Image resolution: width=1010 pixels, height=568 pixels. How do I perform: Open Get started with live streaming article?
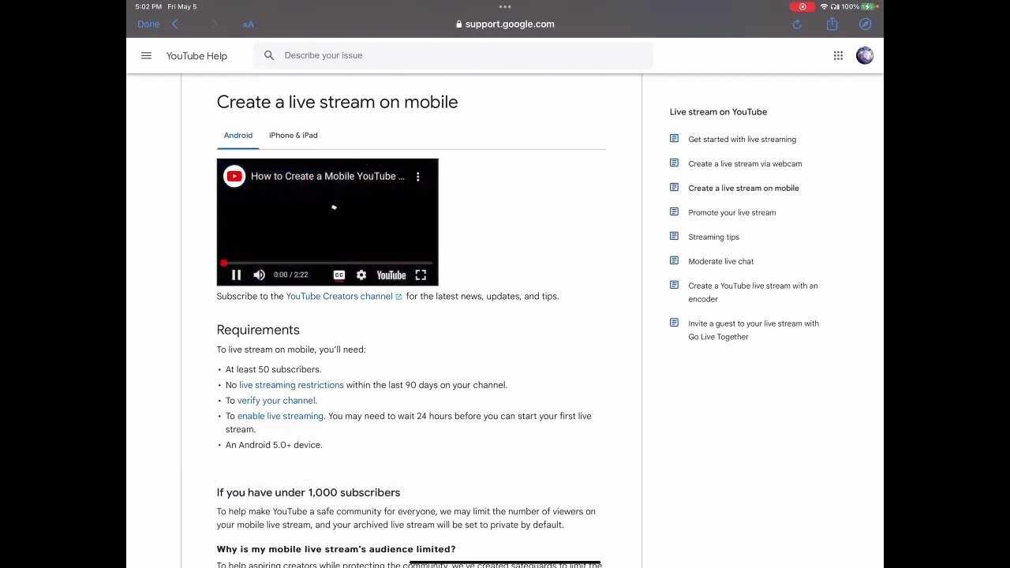(x=742, y=139)
